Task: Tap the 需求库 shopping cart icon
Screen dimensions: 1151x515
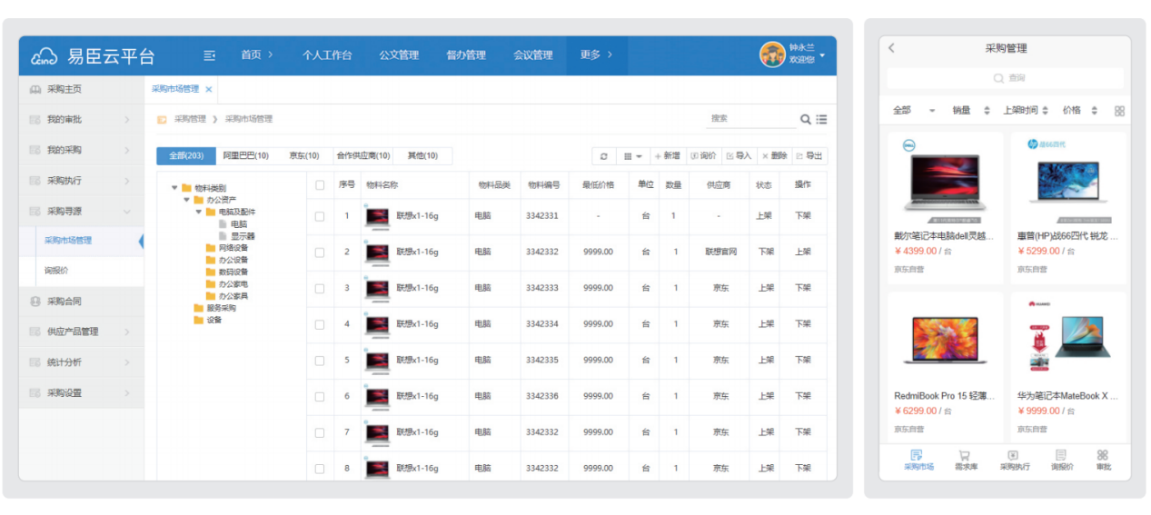Action: (964, 455)
